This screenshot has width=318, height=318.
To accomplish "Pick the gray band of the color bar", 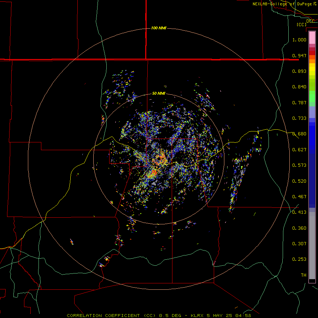I will (x=312, y=246).
